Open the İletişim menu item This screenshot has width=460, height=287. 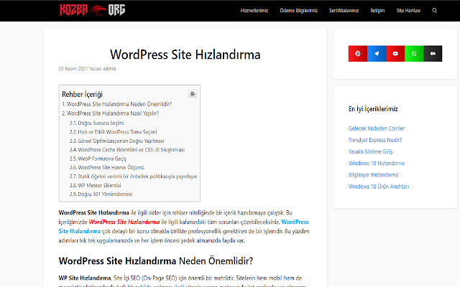[x=377, y=11]
